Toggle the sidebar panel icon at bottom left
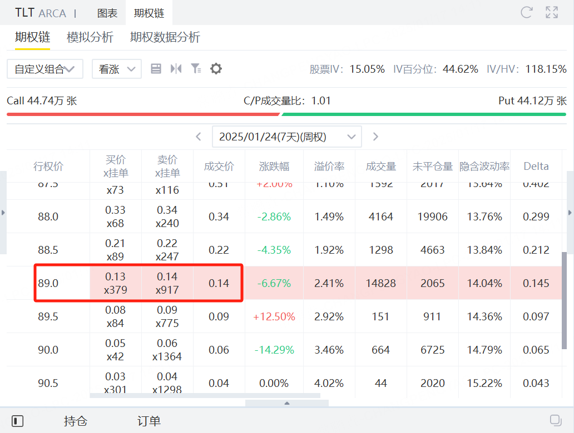This screenshot has width=574, height=433. click(x=18, y=421)
